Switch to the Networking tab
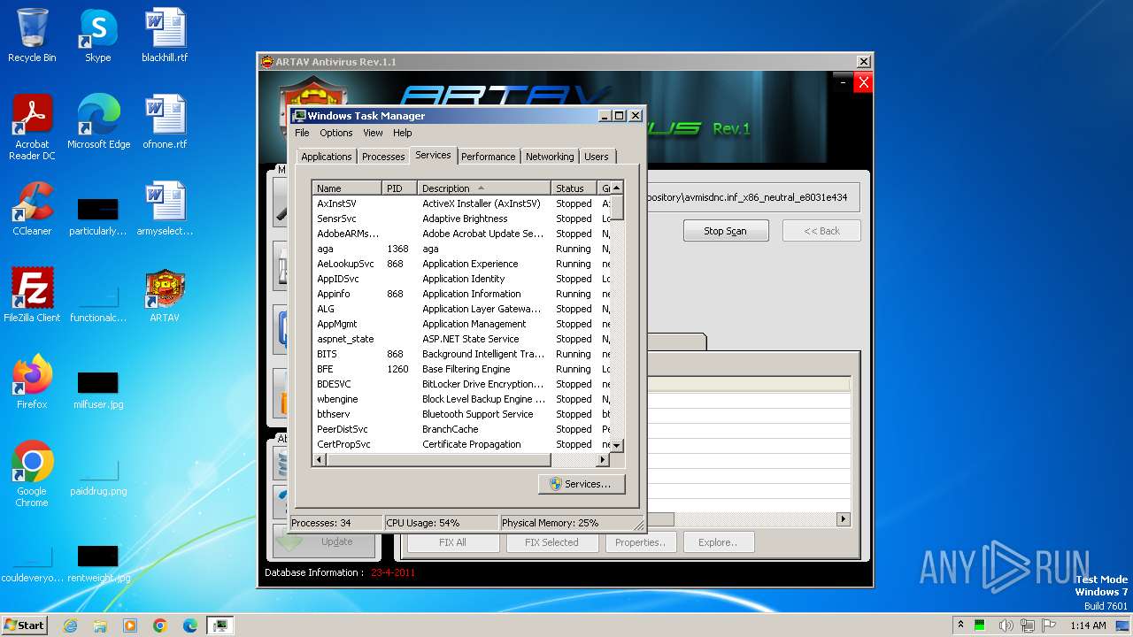This screenshot has width=1133, height=637. coord(550,157)
